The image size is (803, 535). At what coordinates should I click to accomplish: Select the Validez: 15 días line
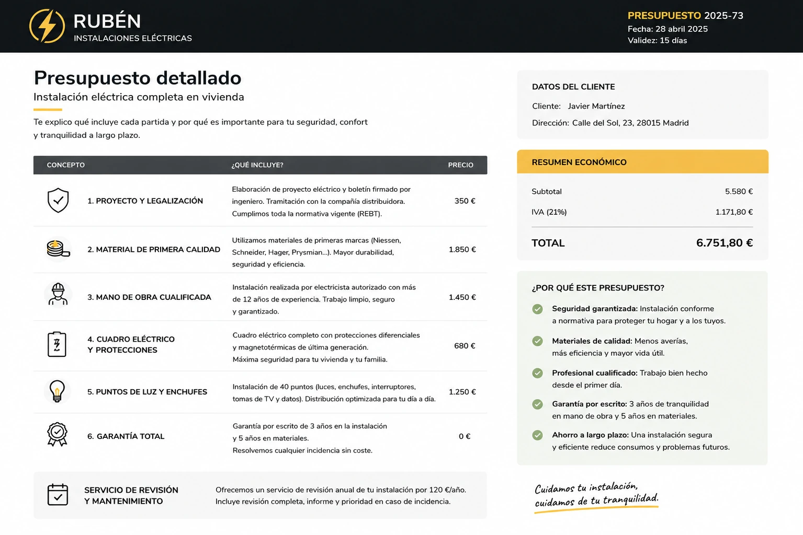[x=657, y=40]
